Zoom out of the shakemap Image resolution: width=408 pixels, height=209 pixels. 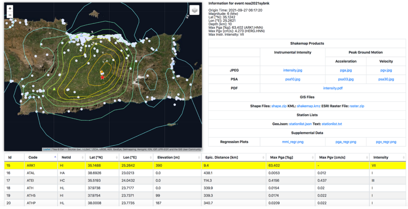[x=10, y=16]
